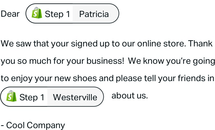Image resolution: width=215 pixels, height=130 pixels.
Task: Click the word enjoy in the third line
Action: tap(22, 79)
